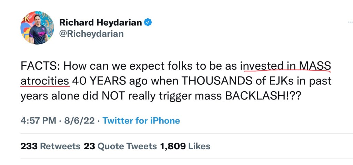Show the 1,809 Likes list
353x165 pixels.
pos(185,146)
